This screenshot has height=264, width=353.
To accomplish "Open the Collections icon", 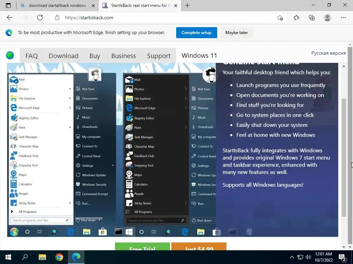I will click(312, 18).
